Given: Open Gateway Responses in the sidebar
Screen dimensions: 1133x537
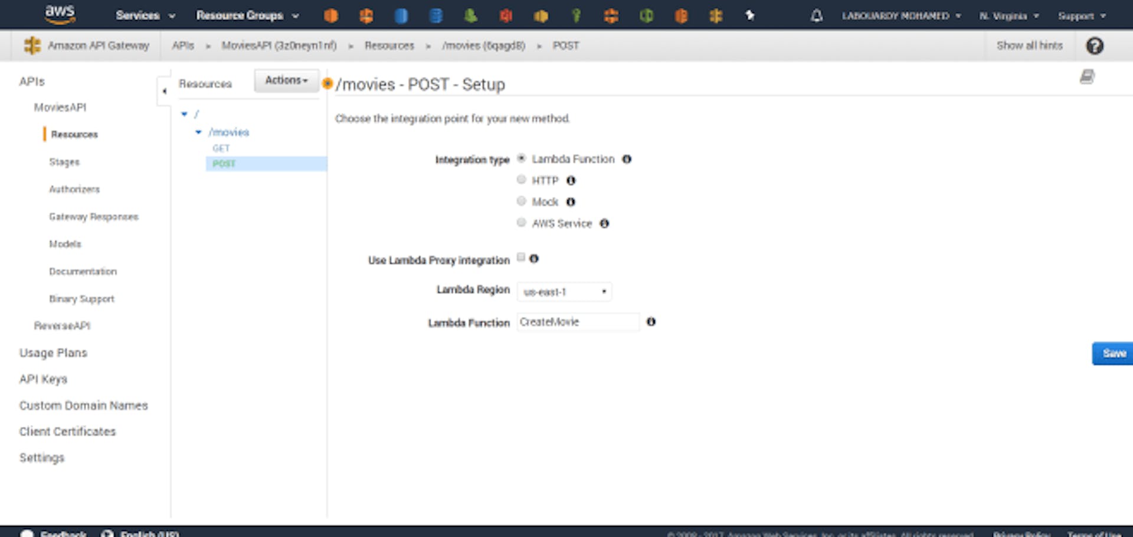Looking at the screenshot, I should [94, 217].
